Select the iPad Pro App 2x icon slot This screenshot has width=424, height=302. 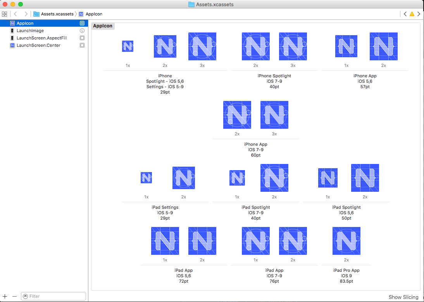tap(346, 241)
